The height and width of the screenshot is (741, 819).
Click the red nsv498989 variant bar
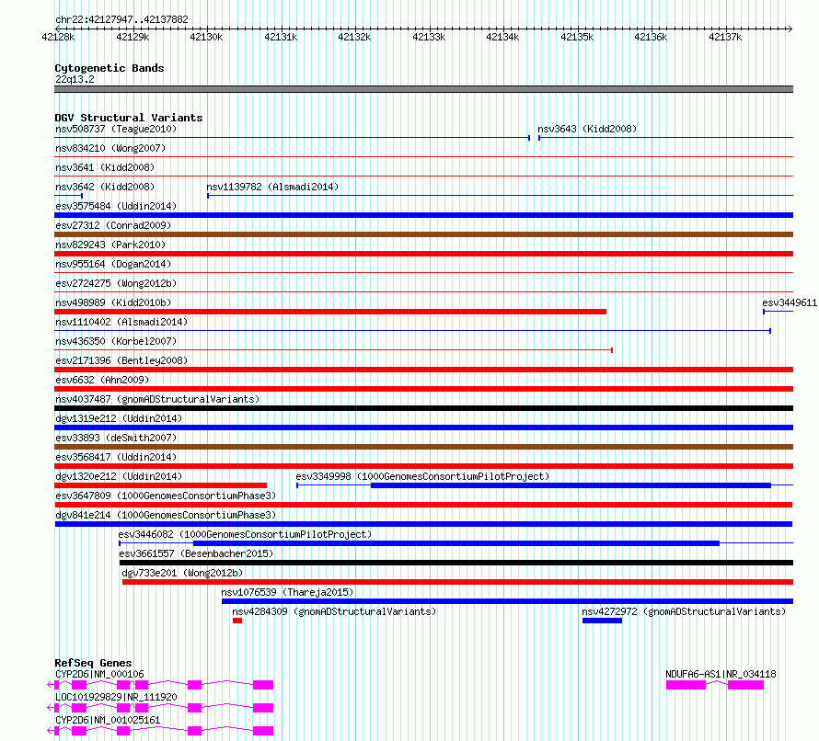click(330, 312)
